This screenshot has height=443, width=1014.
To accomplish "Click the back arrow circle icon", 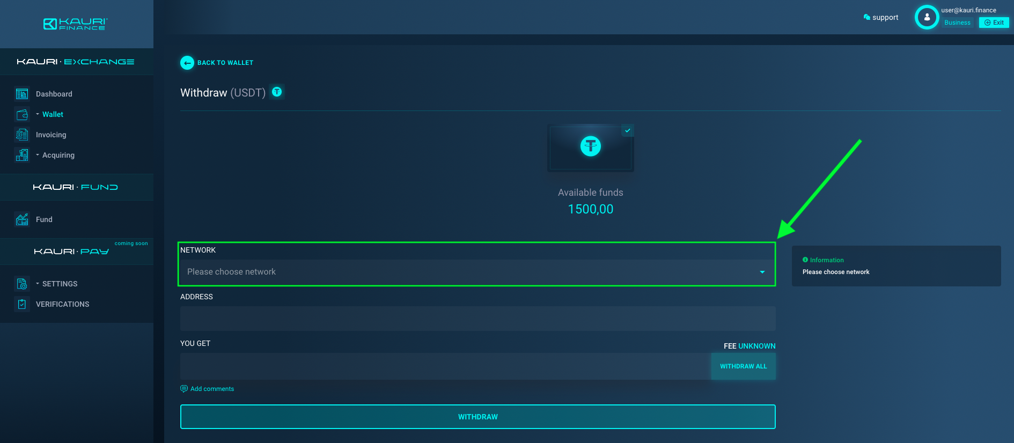I will pyautogui.click(x=187, y=63).
